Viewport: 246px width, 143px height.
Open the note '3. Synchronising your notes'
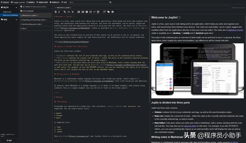pos(35,24)
